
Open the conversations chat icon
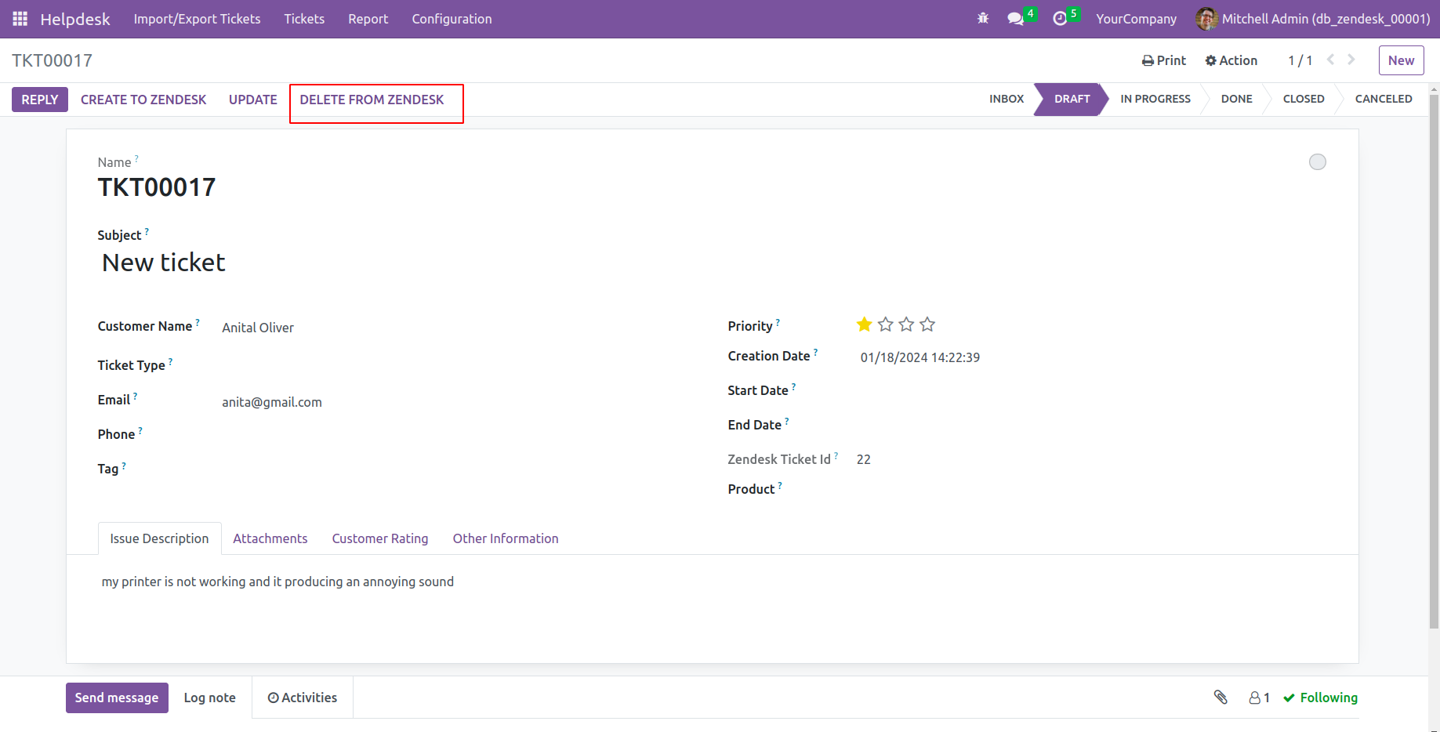point(1016,19)
